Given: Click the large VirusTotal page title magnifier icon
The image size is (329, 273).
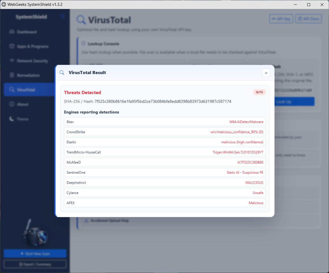Looking at the screenshot, I should click(81, 20).
